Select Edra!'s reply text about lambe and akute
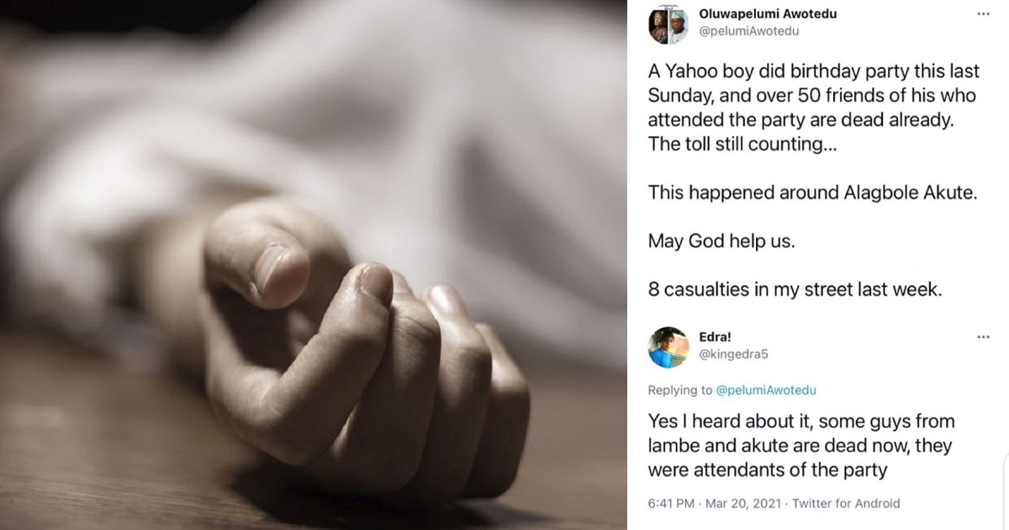Screen dimensions: 1009x530 pyautogui.click(x=801, y=445)
